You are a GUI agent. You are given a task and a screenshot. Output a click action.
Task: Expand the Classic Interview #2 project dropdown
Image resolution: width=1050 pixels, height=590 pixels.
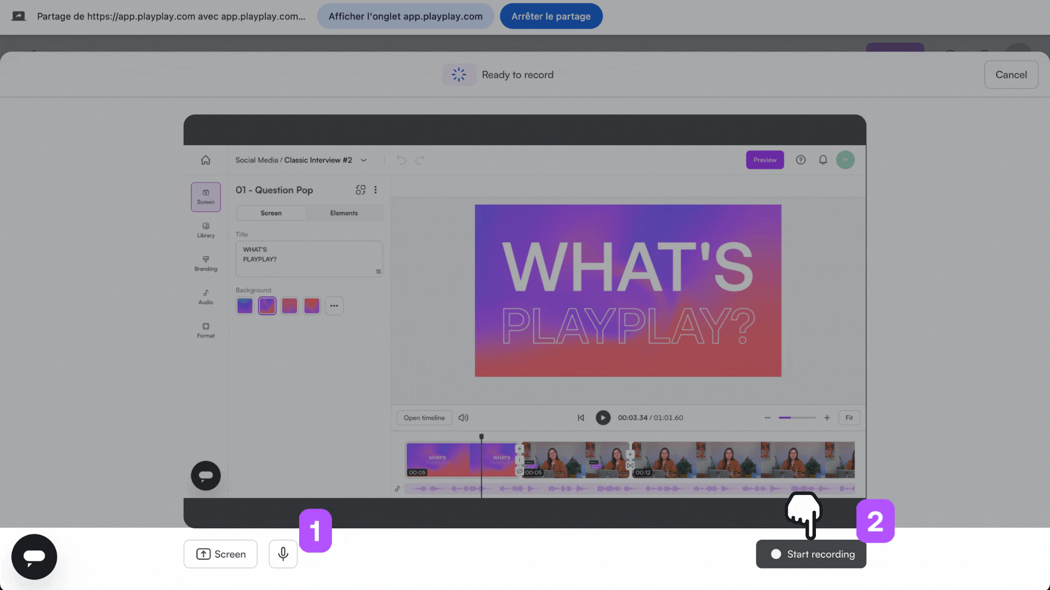[x=364, y=160]
